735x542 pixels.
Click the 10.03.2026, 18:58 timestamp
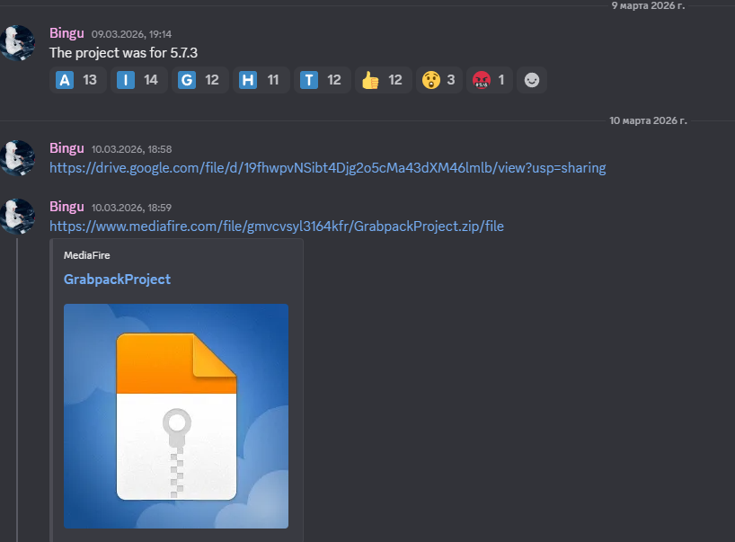click(131, 149)
